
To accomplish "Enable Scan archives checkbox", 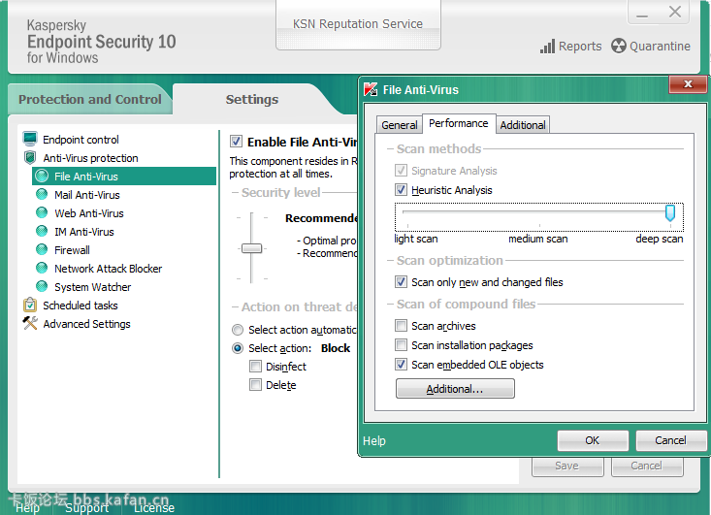I will 401,326.
